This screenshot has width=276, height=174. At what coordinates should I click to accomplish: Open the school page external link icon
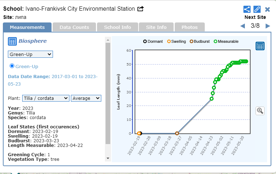[141, 9]
